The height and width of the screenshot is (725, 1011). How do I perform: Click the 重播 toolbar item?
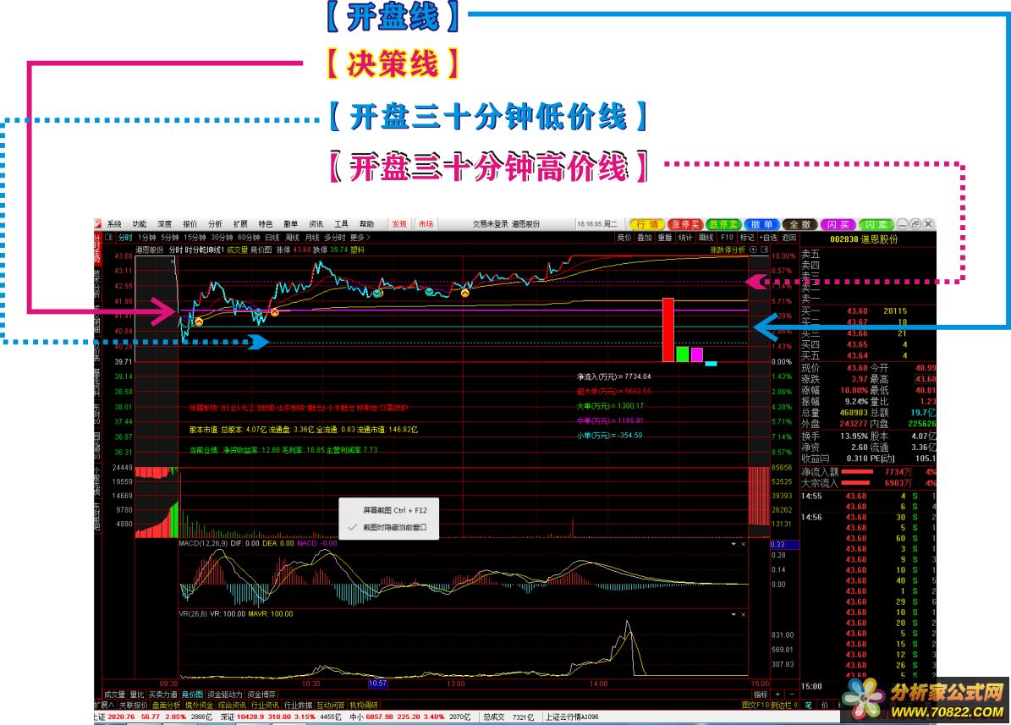coord(665,238)
